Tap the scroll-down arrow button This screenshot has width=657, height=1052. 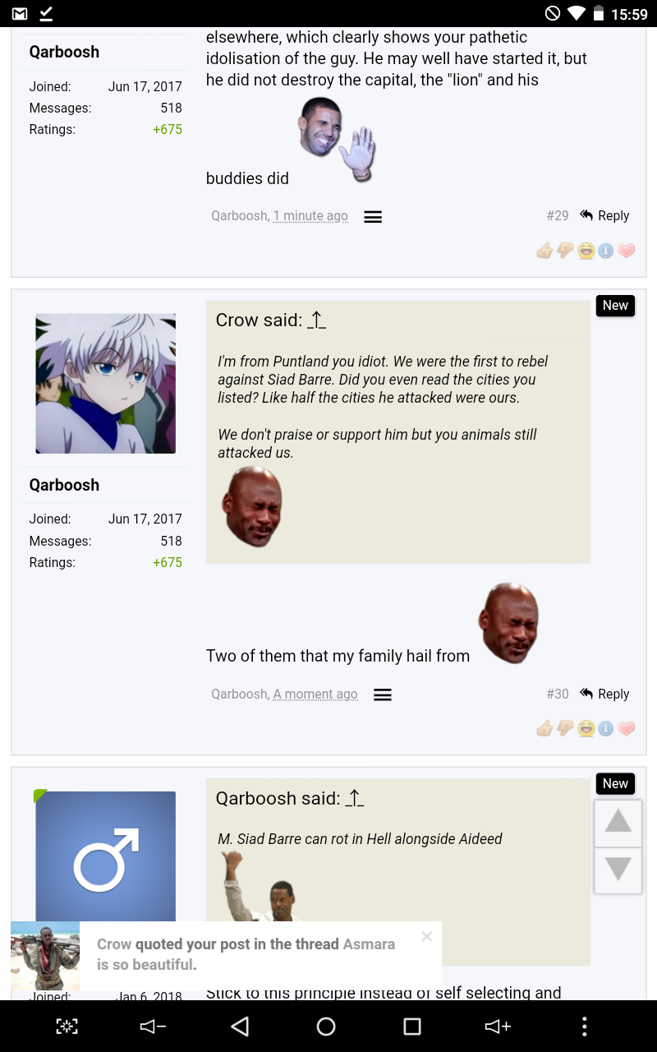click(618, 869)
